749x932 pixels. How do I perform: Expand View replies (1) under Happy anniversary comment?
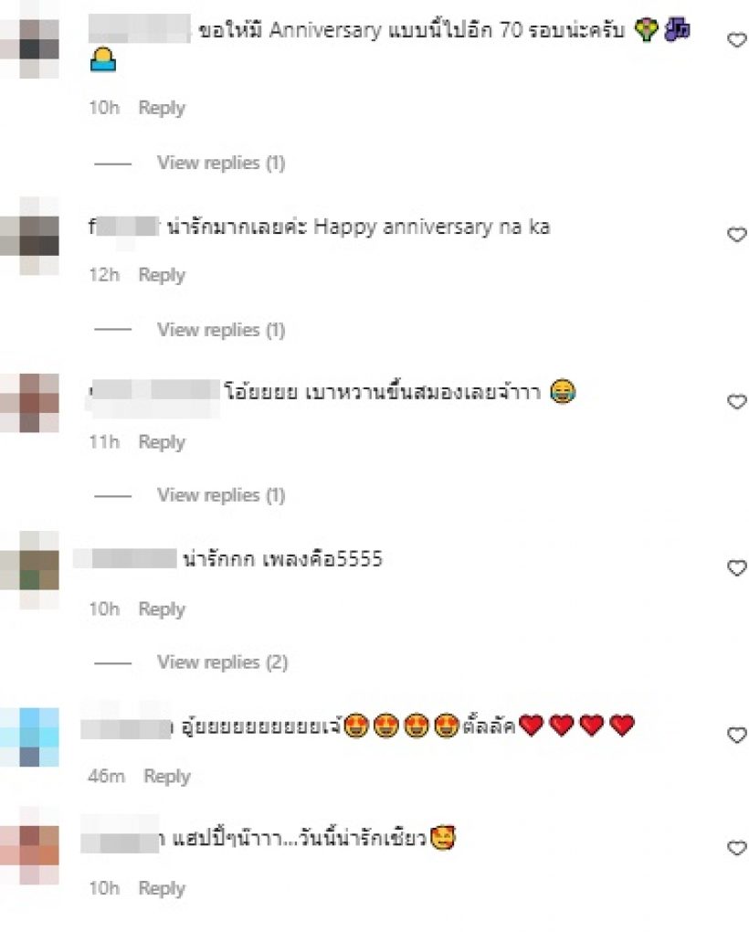(221, 329)
